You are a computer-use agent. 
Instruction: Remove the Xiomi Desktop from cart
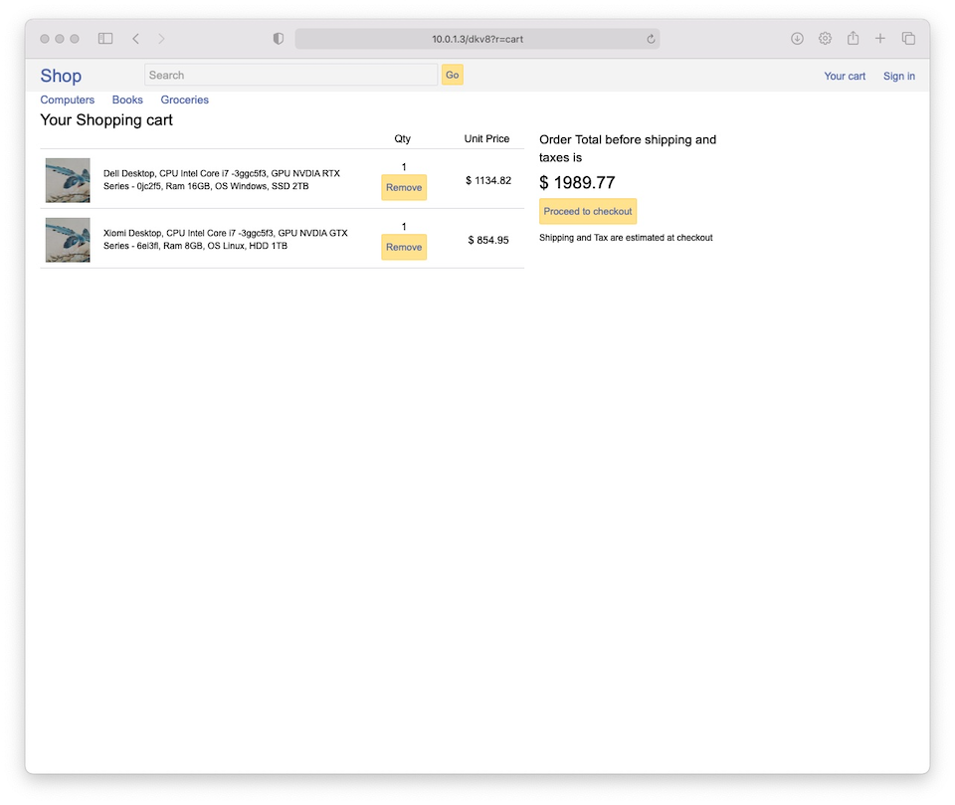coord(404,247)
